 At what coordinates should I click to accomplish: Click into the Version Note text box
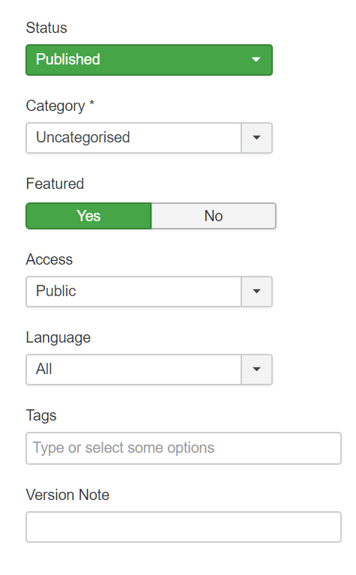click(184, 527)
